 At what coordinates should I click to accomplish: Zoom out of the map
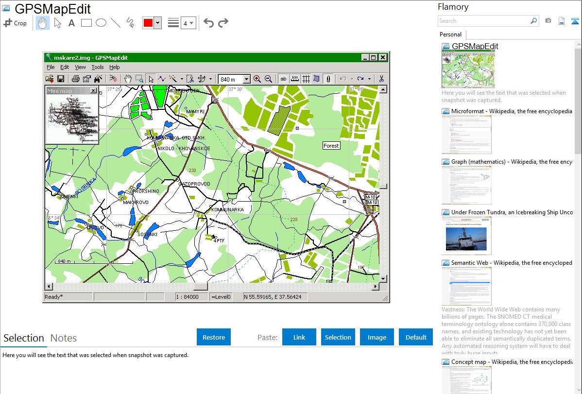pyautogui.click(x=268, y=79)
